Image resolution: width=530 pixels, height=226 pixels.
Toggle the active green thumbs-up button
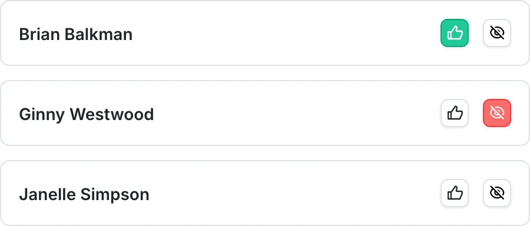454,33
